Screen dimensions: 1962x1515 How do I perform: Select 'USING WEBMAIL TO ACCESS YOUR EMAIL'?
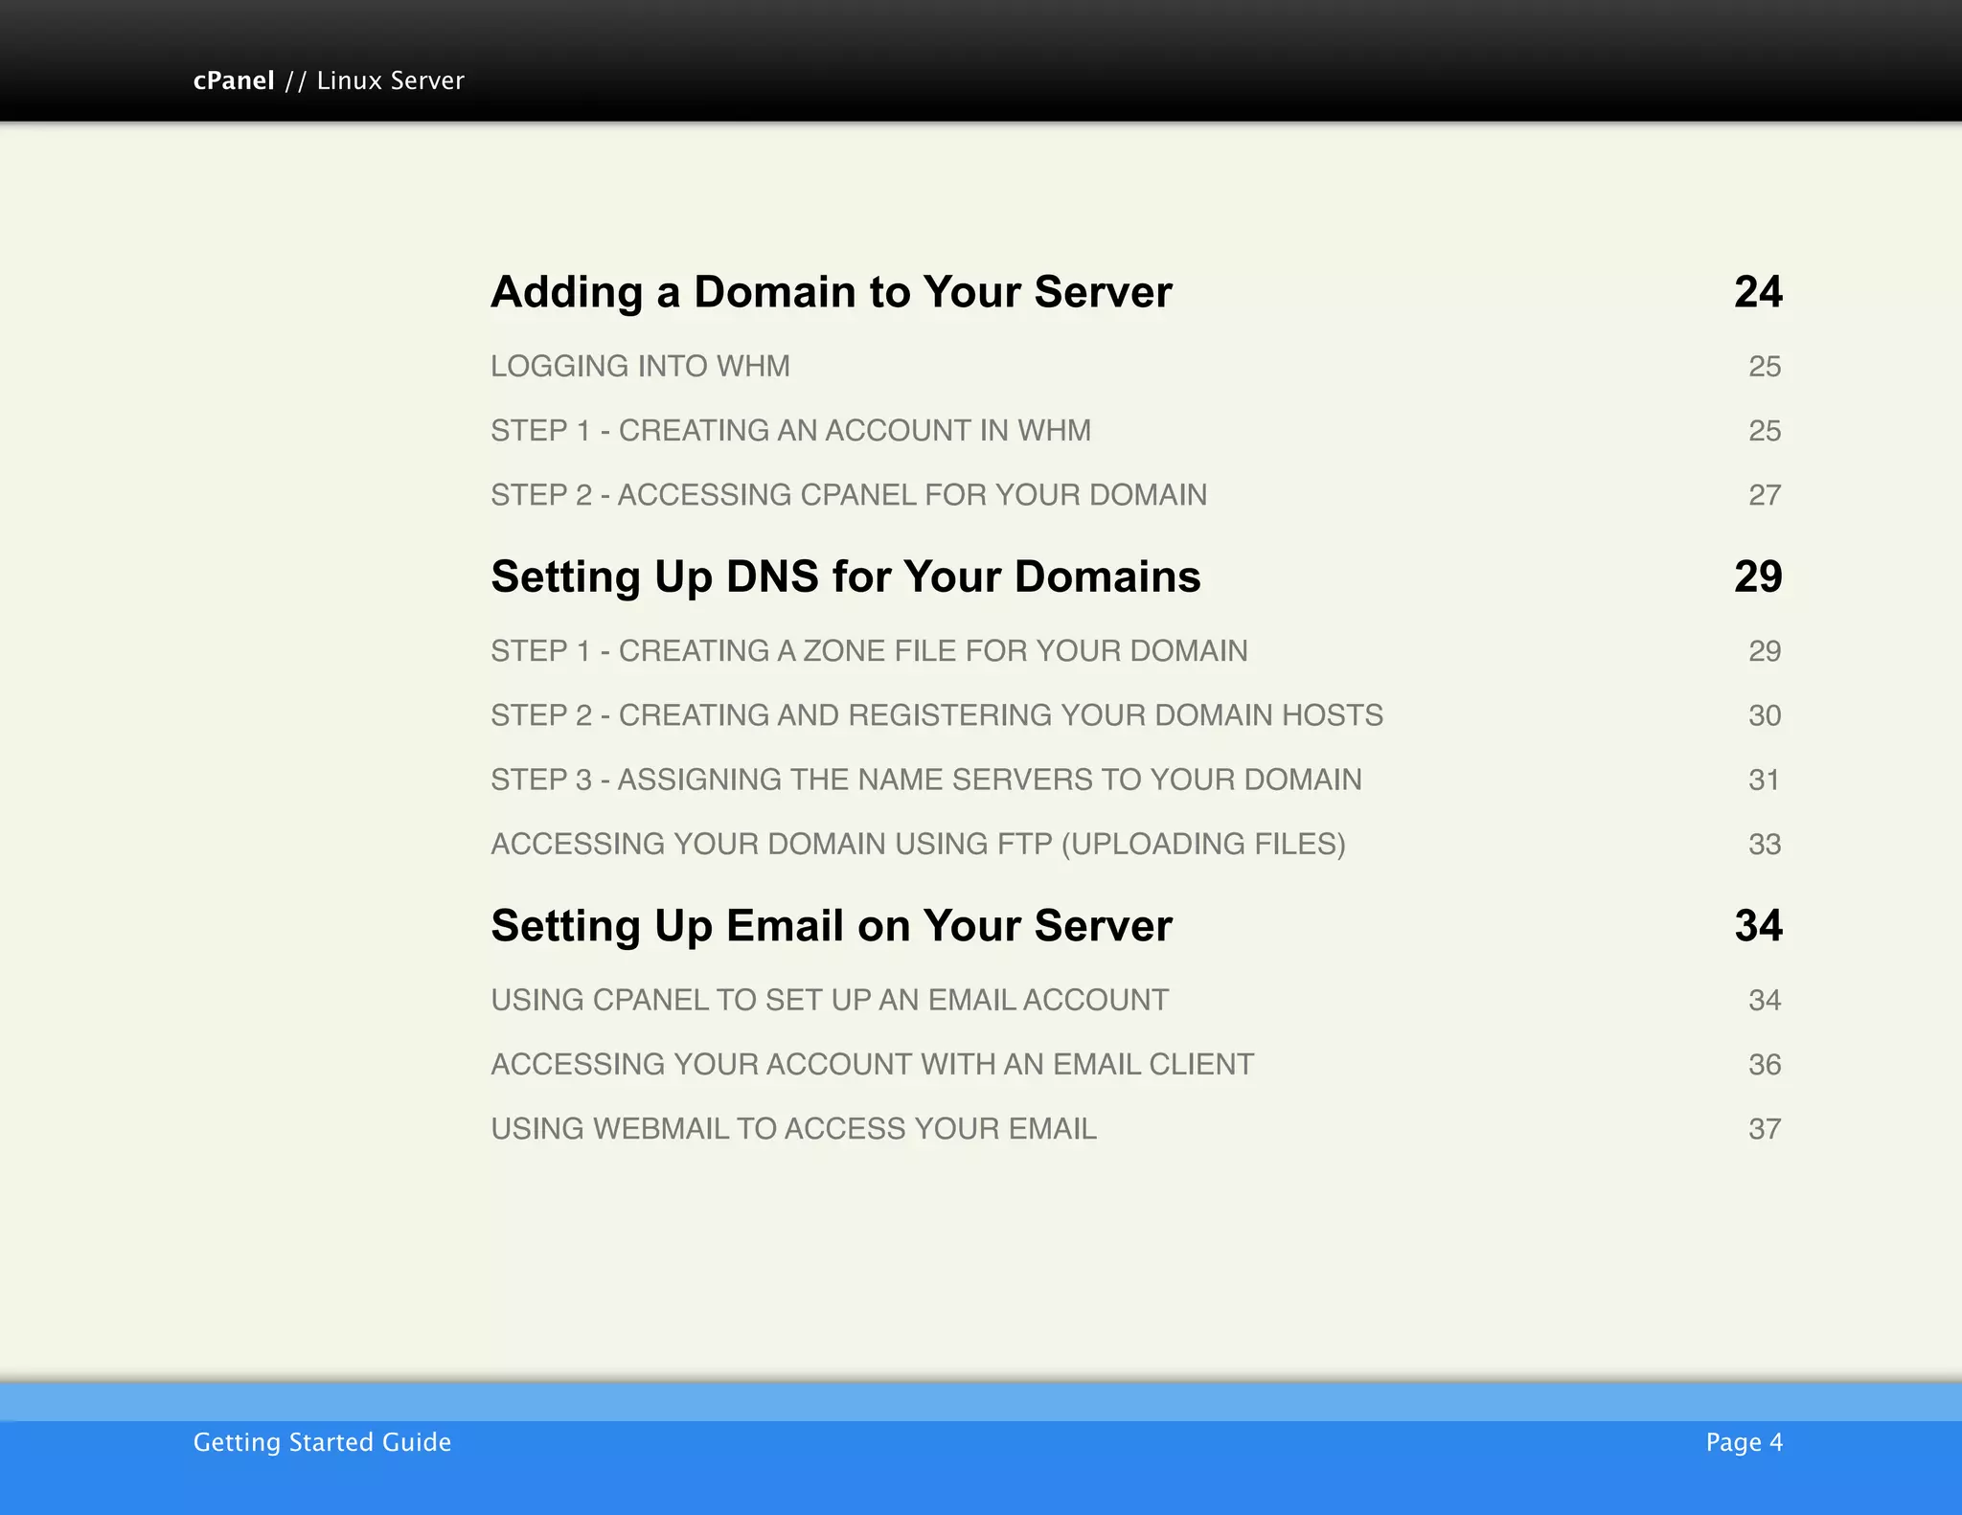click(x=793, y=1128)
